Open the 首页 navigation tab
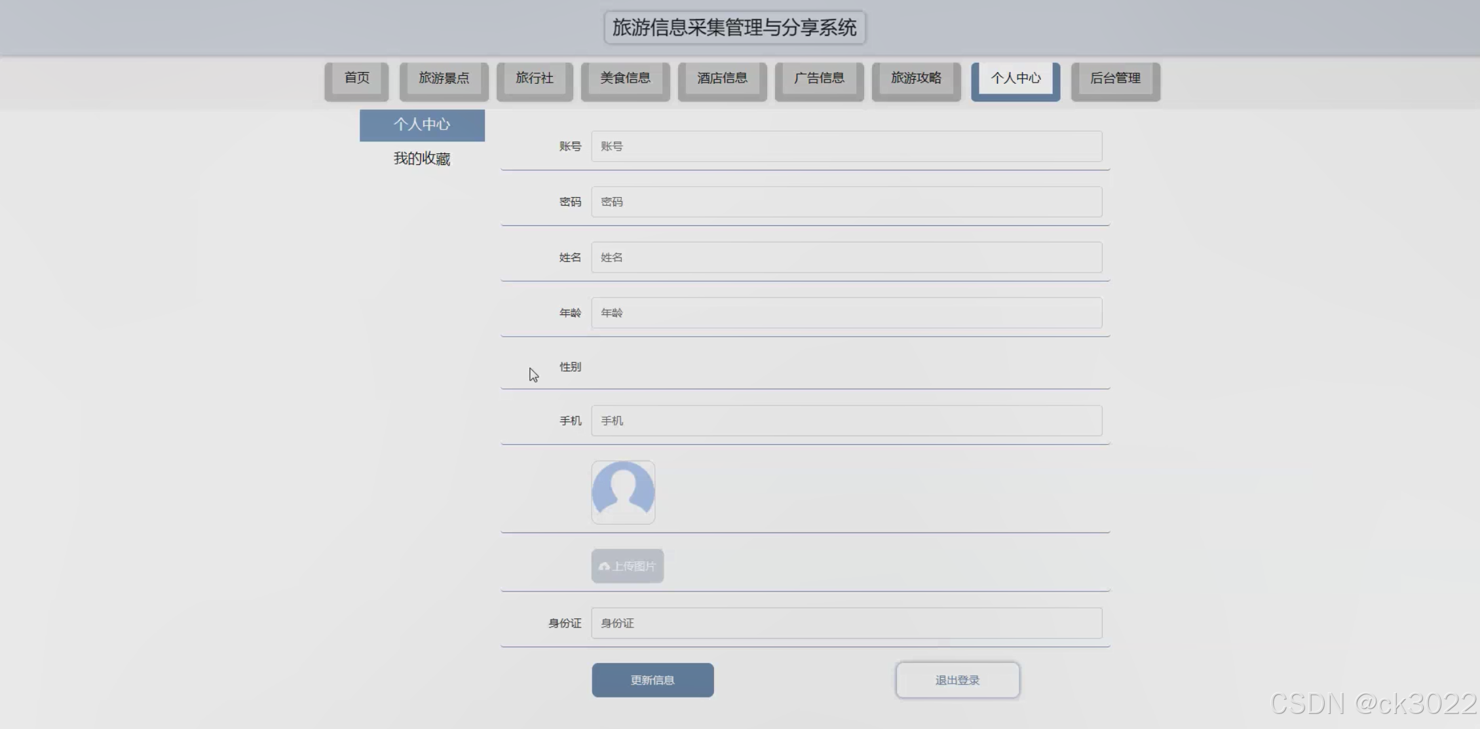This screenshot has width=1480, height=729. point(356,79)
